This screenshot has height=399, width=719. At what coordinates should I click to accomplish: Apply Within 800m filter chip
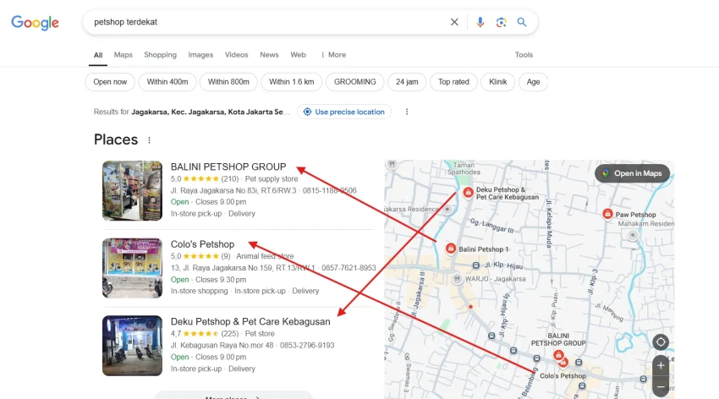click(228, 82)
